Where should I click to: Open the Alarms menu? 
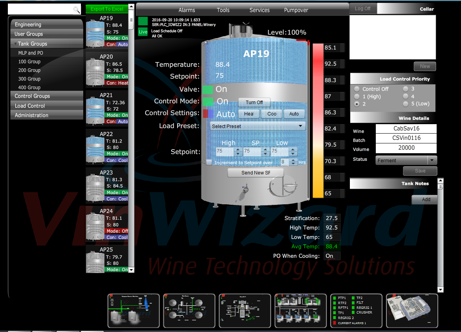point(187,10)
